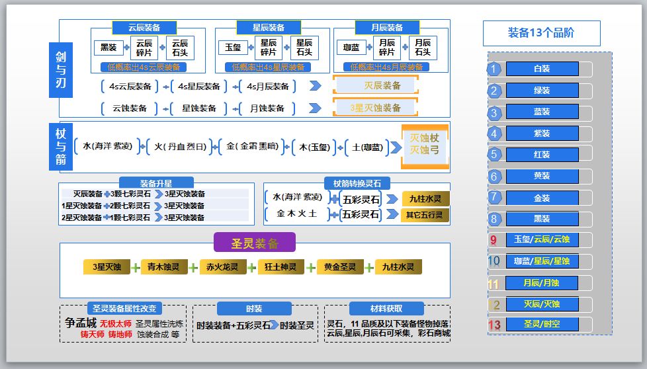Click the 圣灵/时空 blue bar

tap(542, 324)
